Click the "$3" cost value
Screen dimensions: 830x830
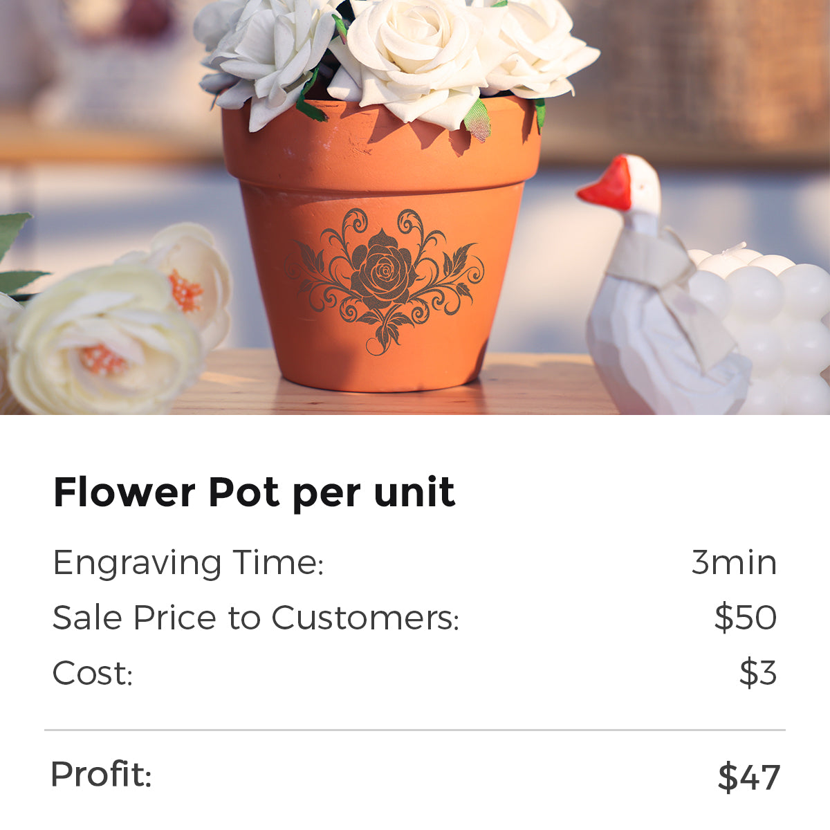pos(758,673)
